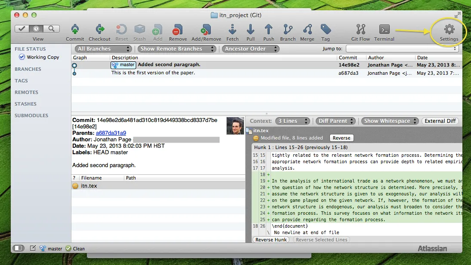Select Working Copy in the sidebar
The image size is (471, 265).
tap(43, 57)
